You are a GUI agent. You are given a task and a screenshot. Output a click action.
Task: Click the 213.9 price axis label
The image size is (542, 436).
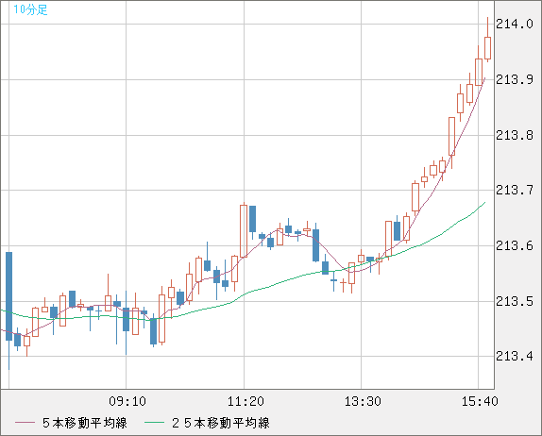tap(515, 80)
